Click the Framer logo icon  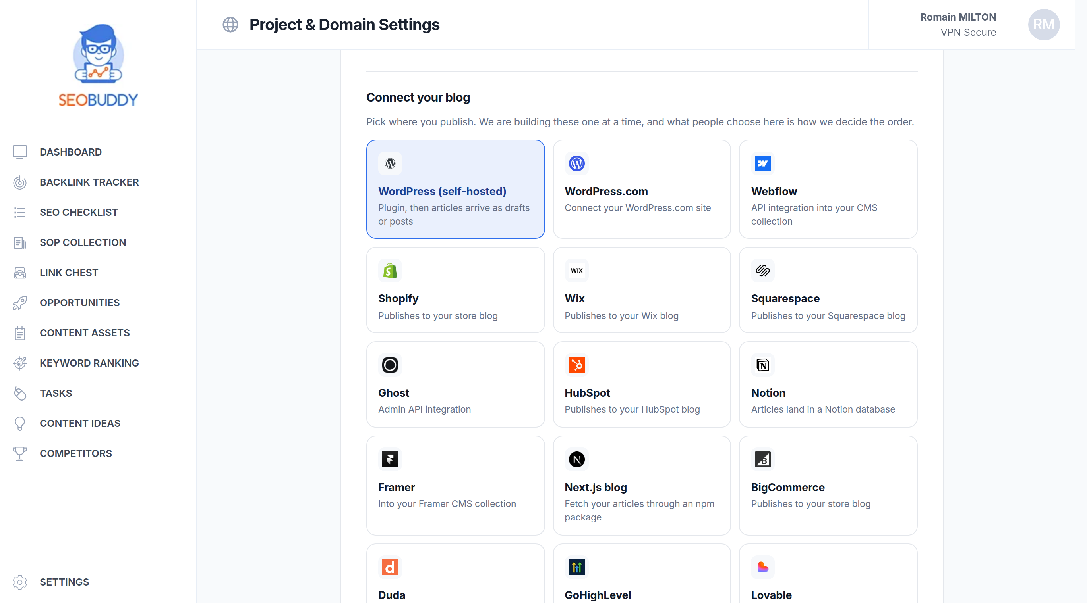390,459
